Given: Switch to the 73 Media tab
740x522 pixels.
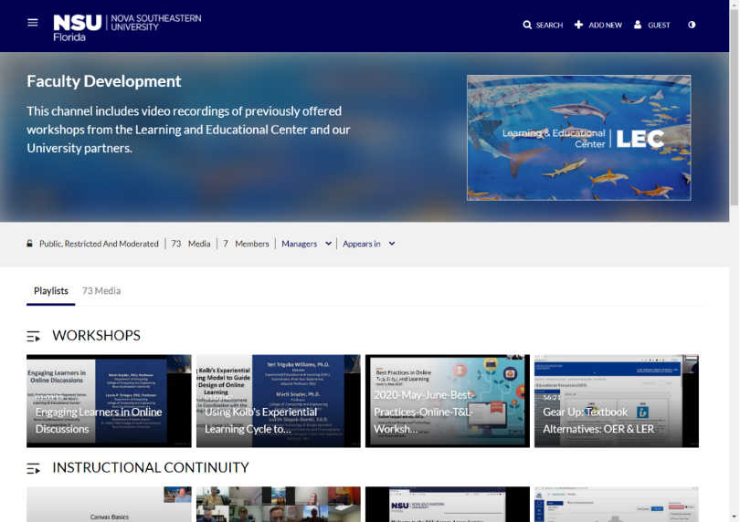Looking at the screenshot, I should [101, 291].
